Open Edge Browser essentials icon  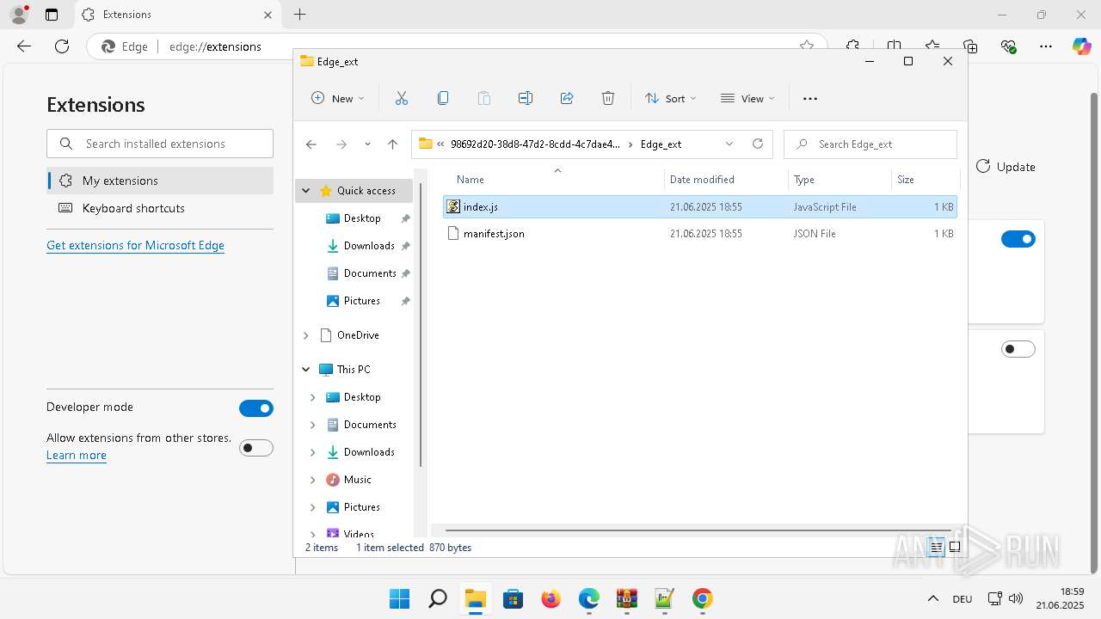click(1008, 46)
